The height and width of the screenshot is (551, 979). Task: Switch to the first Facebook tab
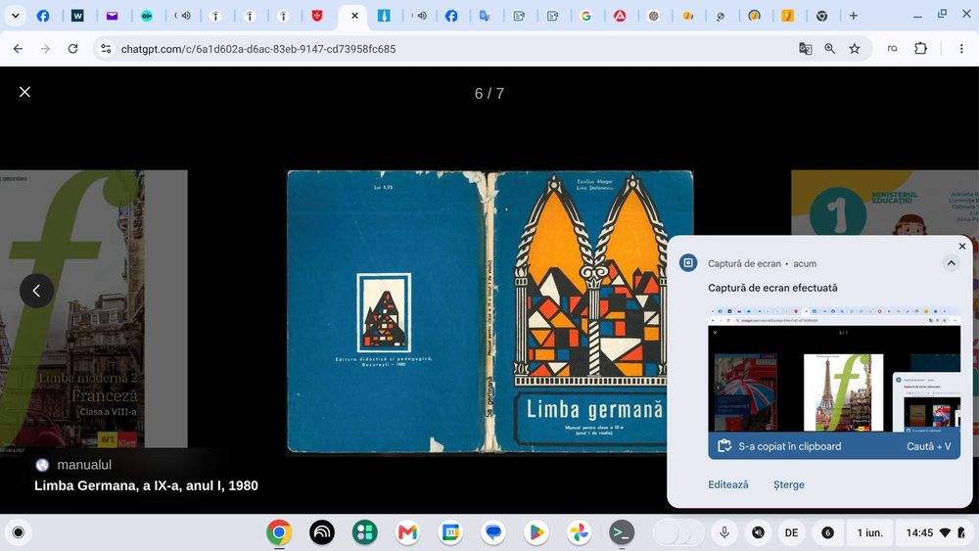(x=43, y=17)
